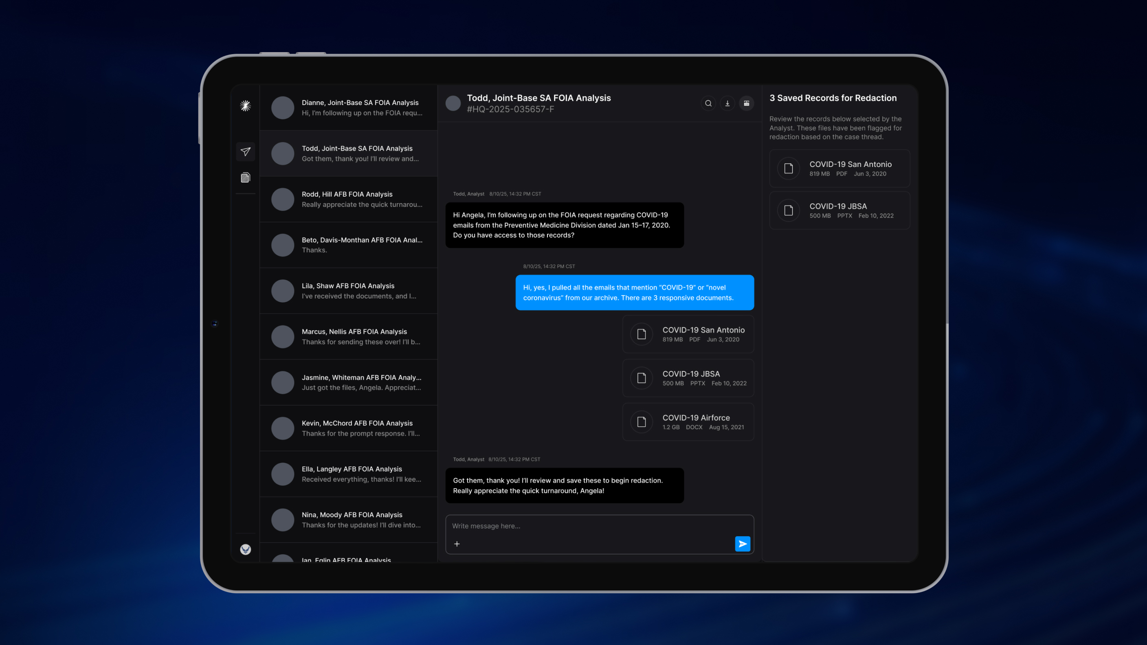This screenshot has width=1147, height=645.
Task: Click the timestamp above the blue reply bubble
Action: (549, 267)
